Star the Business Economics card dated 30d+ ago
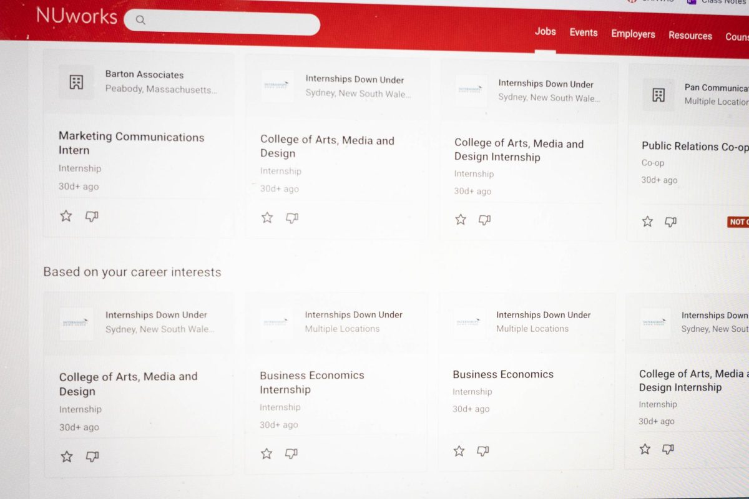This screenshot has height=499, width=749. 459,450
